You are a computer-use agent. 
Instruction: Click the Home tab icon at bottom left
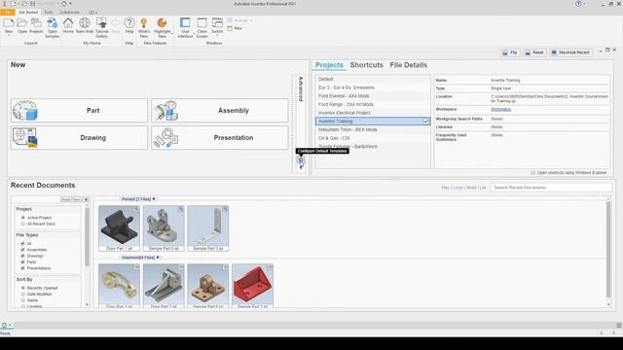4,325
